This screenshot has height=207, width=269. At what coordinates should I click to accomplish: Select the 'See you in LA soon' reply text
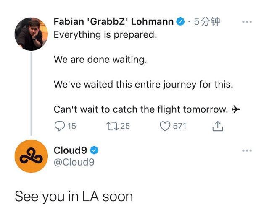[x=74, y=197]
